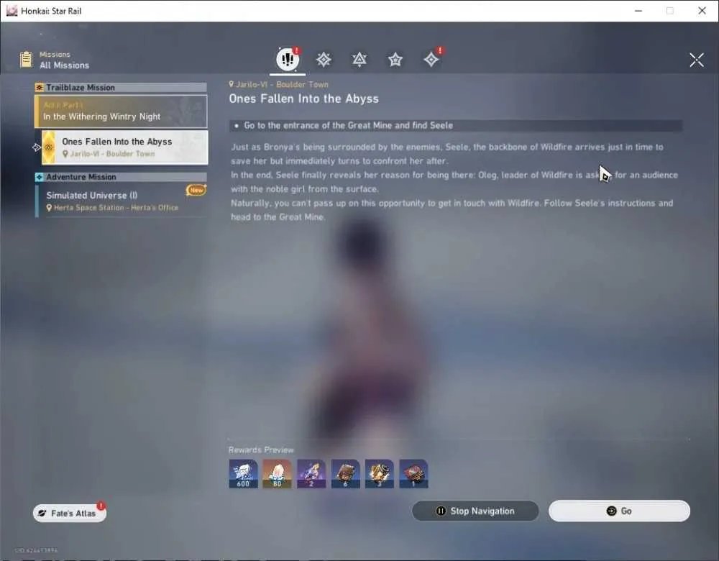Click the objective to find Seele at Great Mine

coord(456,126)
